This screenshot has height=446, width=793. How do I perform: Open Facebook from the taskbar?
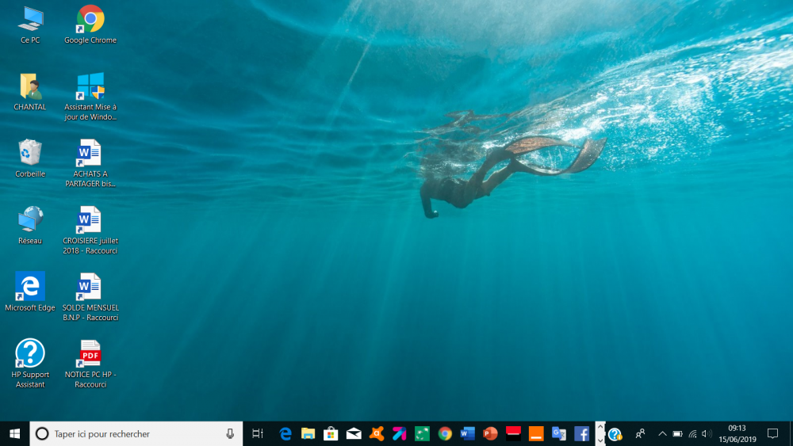pyautogui.click(x=581, y=433)
